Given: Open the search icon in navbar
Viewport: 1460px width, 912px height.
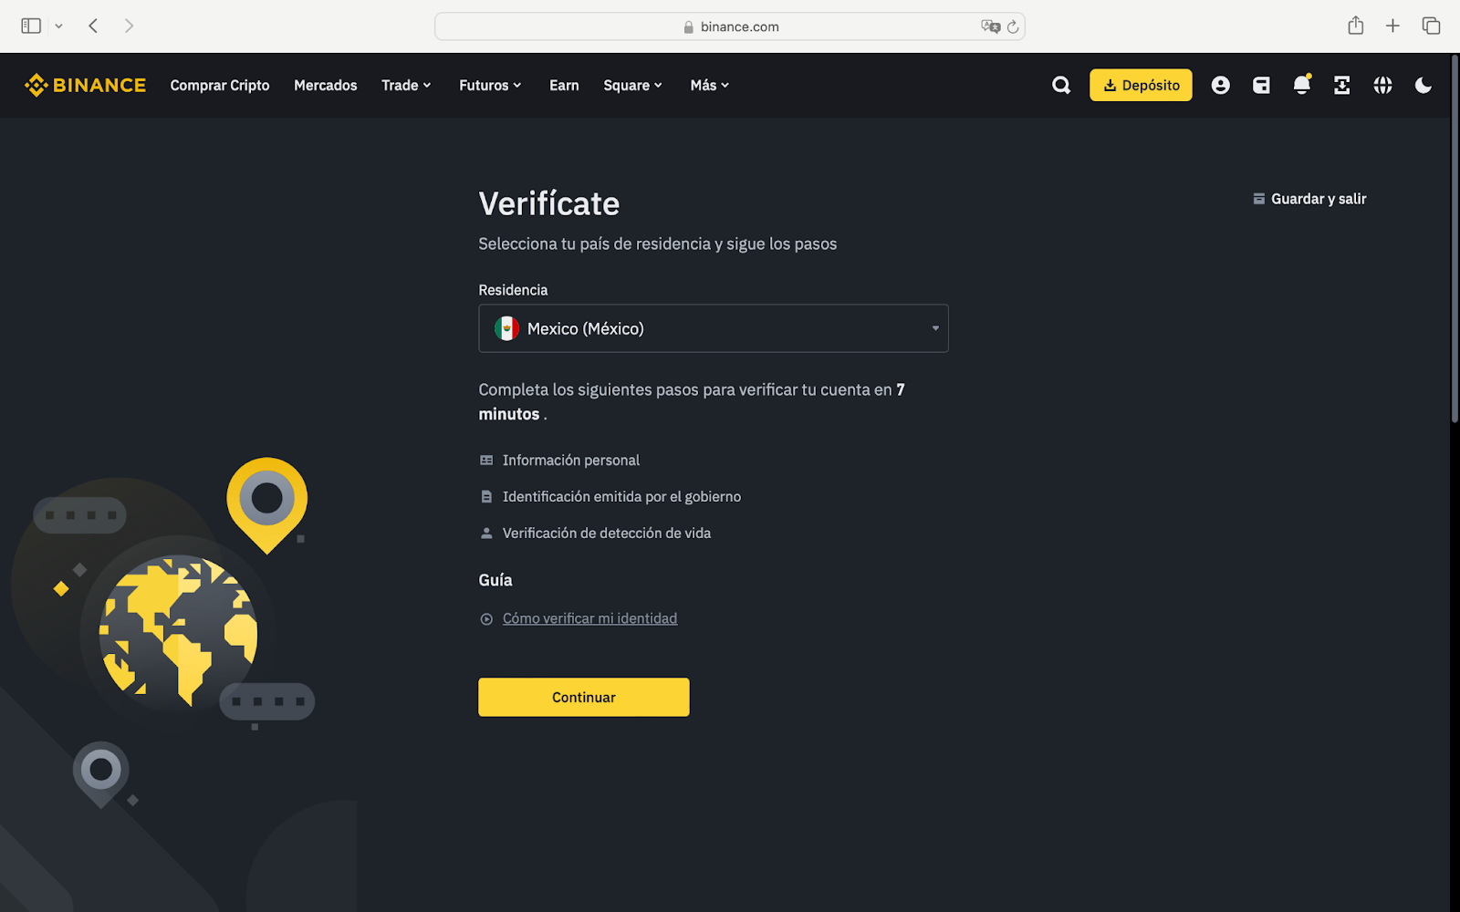Looking at the screenshot, I should pos(1060,85).
